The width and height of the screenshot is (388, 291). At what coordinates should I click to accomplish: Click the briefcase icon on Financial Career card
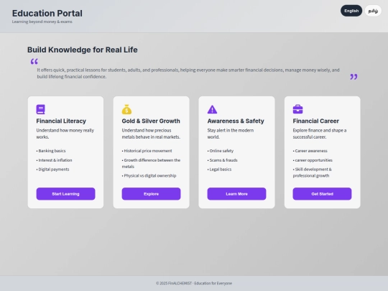(297, 109)
